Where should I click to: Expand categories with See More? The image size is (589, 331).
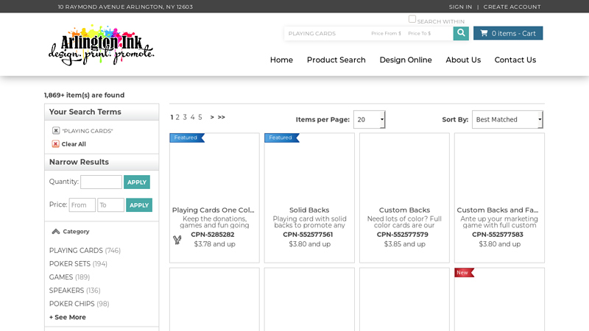click(68, 317)
